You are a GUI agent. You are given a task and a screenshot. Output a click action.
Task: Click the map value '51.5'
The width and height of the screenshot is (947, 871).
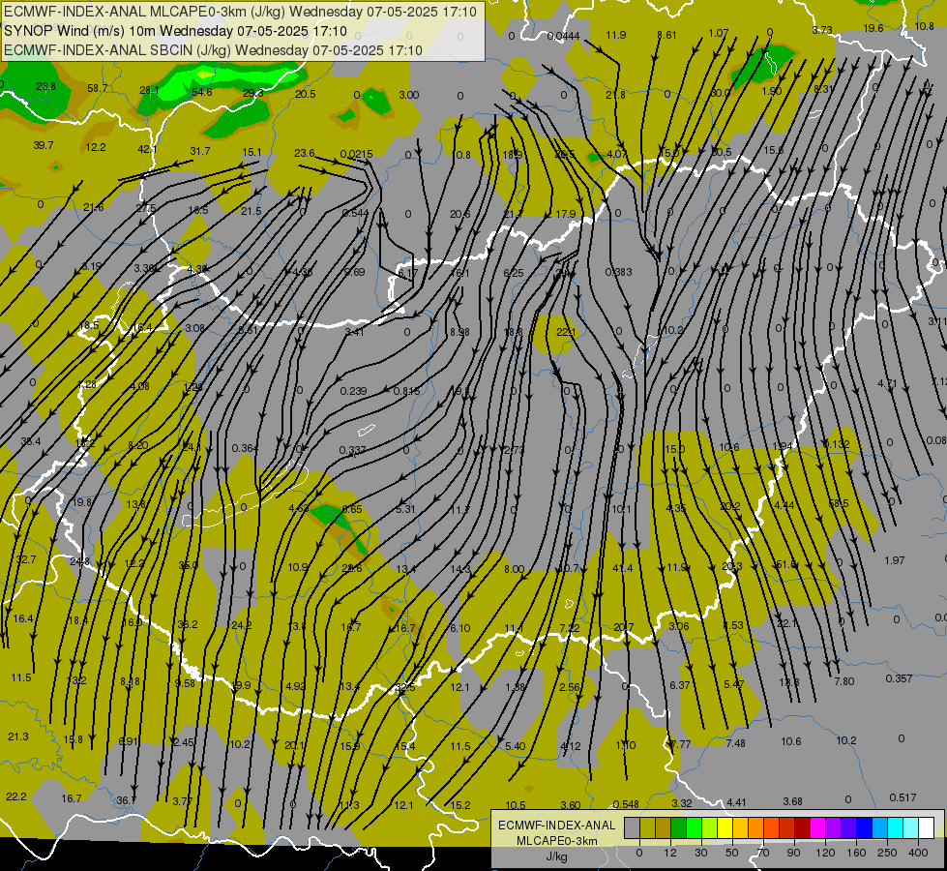[785, 564]
